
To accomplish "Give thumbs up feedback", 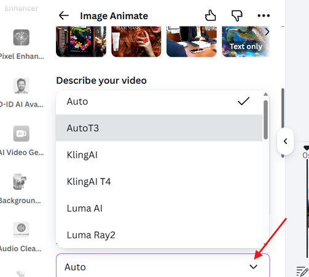I will 211,15.
